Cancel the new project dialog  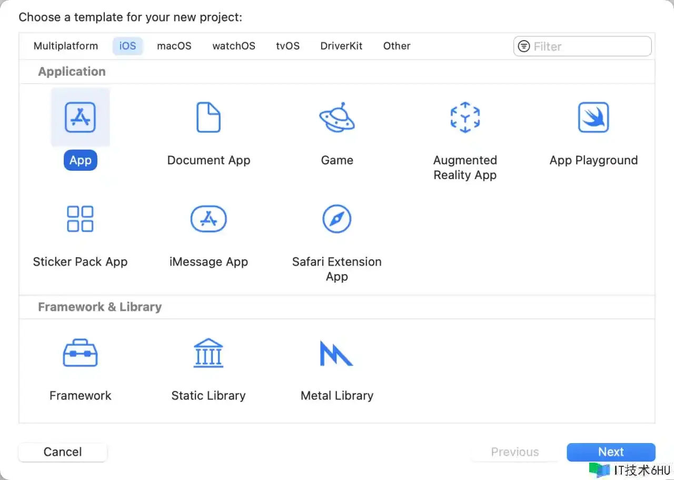point(63,452)
